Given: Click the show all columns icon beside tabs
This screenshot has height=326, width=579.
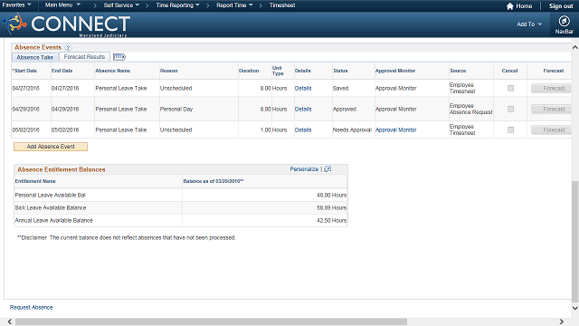Looking at the screenshot, I should coord(119,57).
